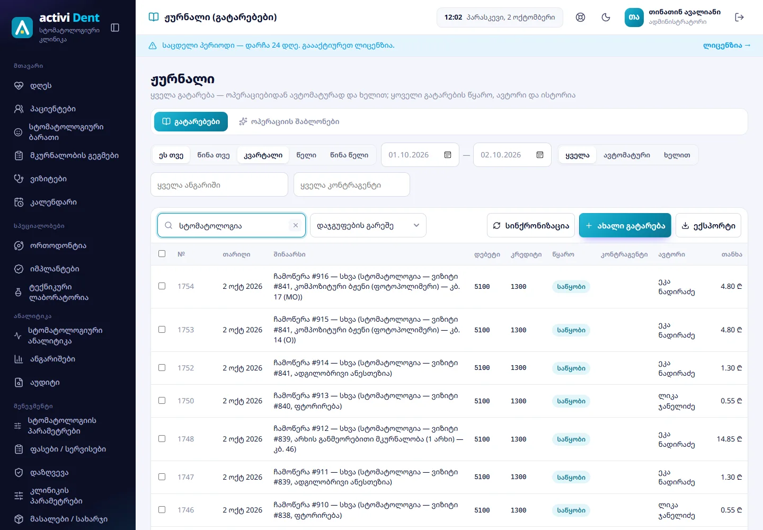The image size is (763, 530).
Task: Collapse the sidebar panel toggle icon
Action: (115, 28)
